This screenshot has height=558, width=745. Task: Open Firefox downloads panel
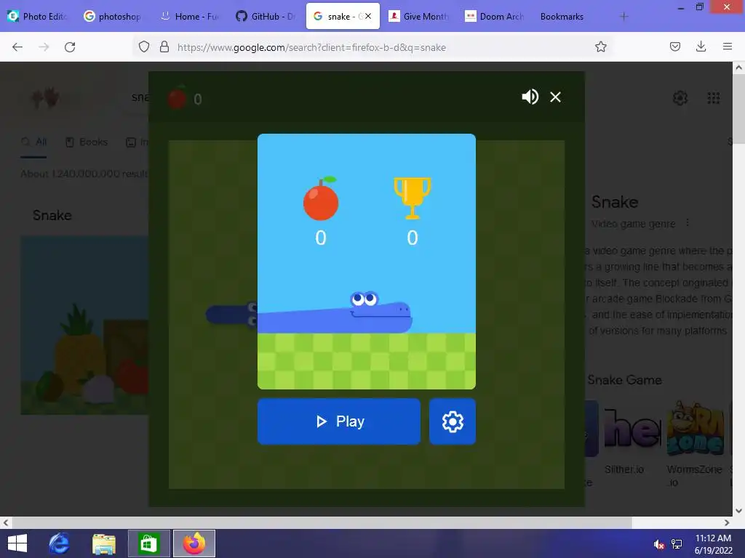(x=701, y=46)
